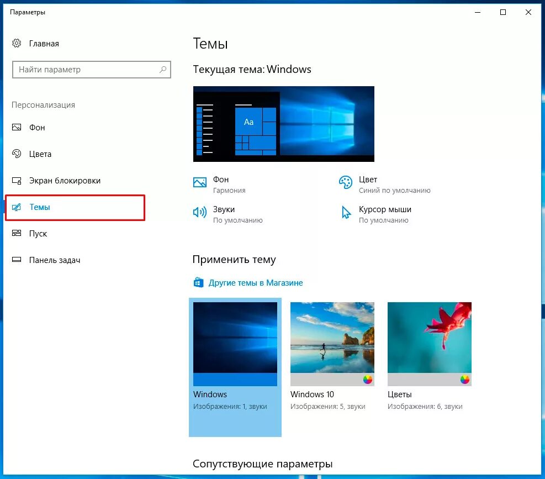Select the Windows theme thumbnail
The image size is (545, 479).
[235, 344]
